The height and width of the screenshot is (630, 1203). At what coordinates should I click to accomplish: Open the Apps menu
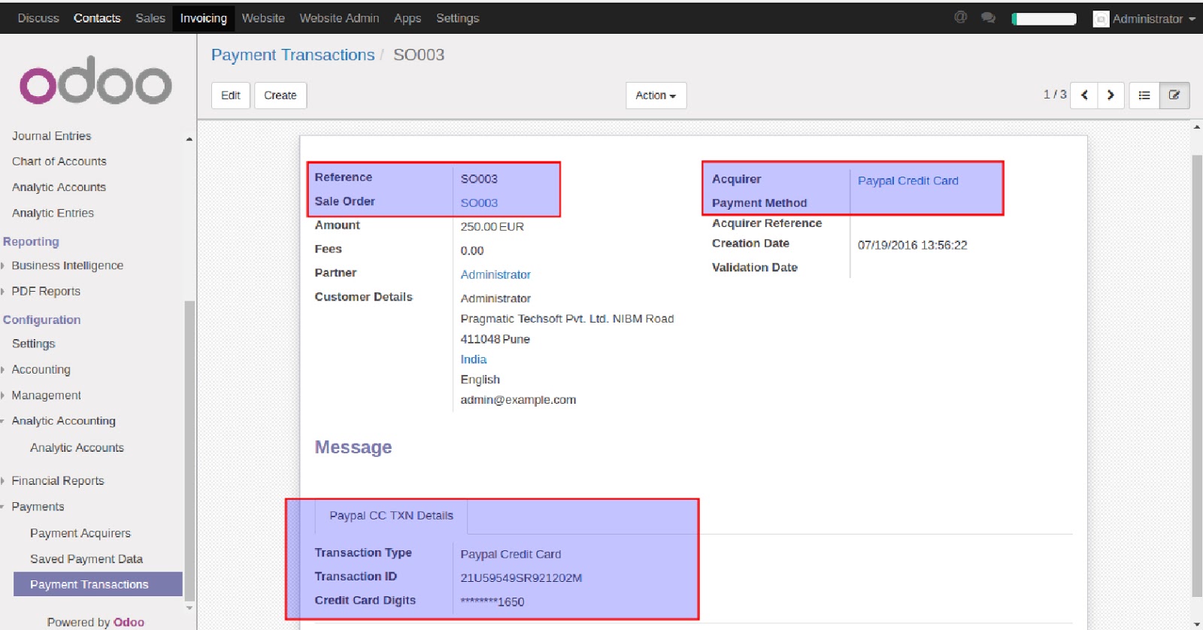point(408,18)
